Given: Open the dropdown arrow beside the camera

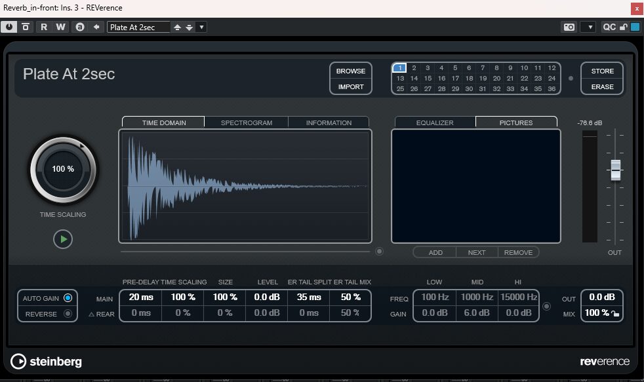Looking at the screenshot, I should (x=590, y=27).
